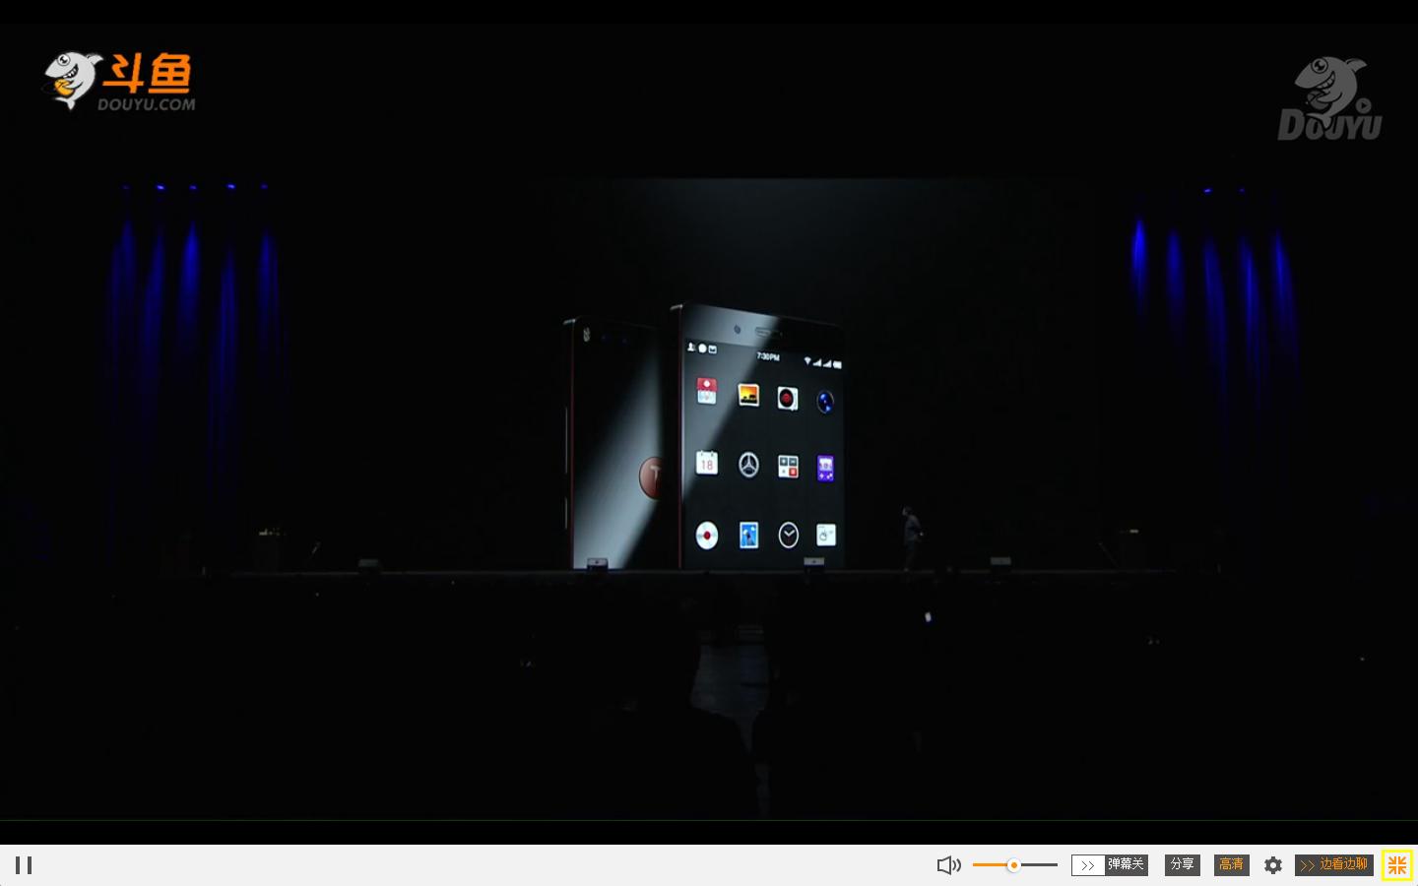Click the orange 米 icon at bottom-right
Screen dimensions: 1418x886
1396,864
